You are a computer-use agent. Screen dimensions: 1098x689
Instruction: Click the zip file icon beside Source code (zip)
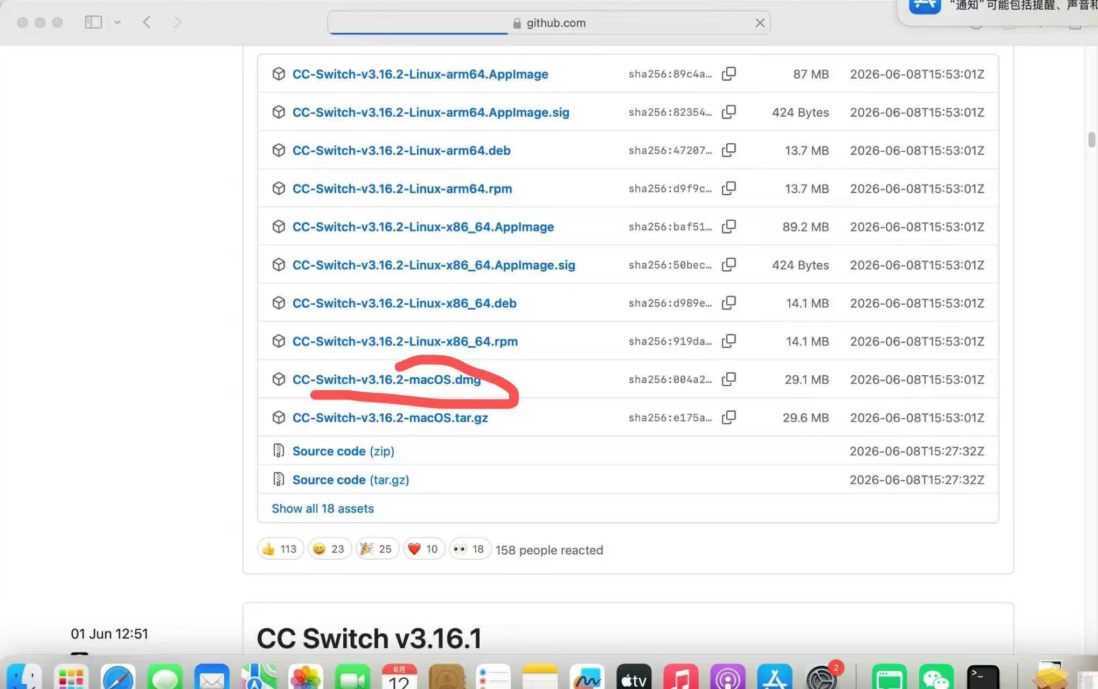pyautogui.click(x=279, y=451)
